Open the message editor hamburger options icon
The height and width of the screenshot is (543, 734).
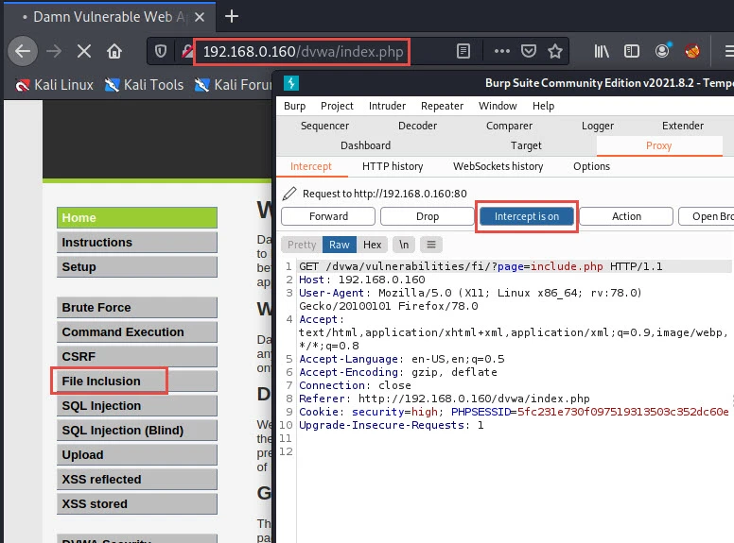click(431, 245)
